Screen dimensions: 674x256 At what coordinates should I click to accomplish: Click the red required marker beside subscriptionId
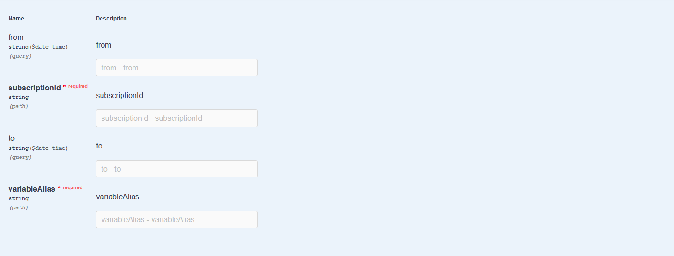pyautogui.click(x=77, y=86)
